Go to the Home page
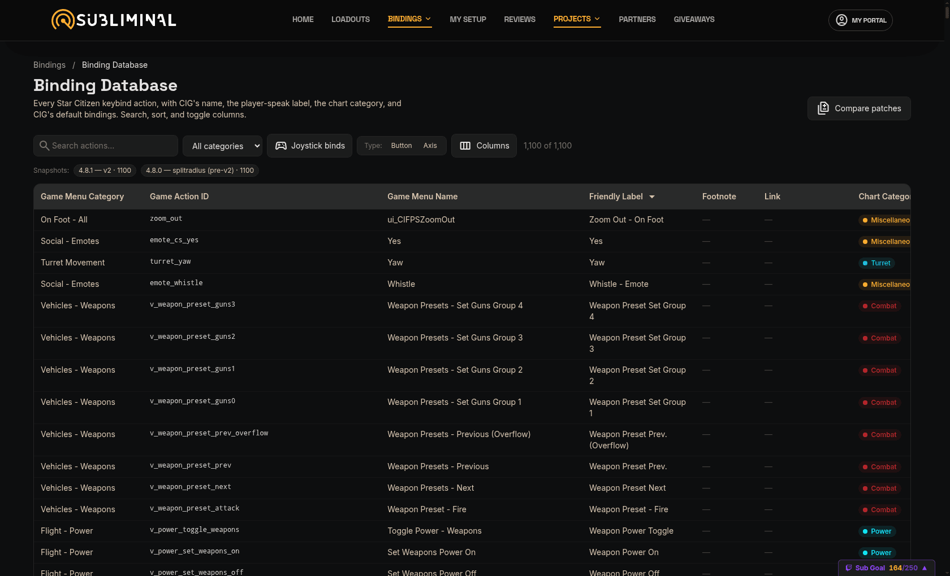 pyautogui.click(x=303, y=19)
